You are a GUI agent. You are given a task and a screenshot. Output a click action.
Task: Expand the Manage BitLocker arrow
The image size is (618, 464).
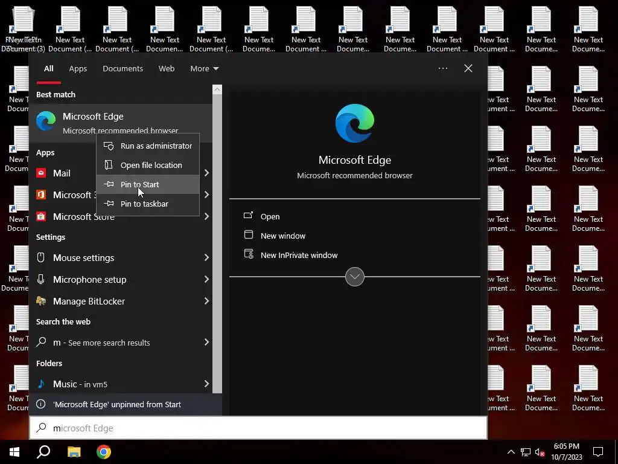(x=206, y=301)
